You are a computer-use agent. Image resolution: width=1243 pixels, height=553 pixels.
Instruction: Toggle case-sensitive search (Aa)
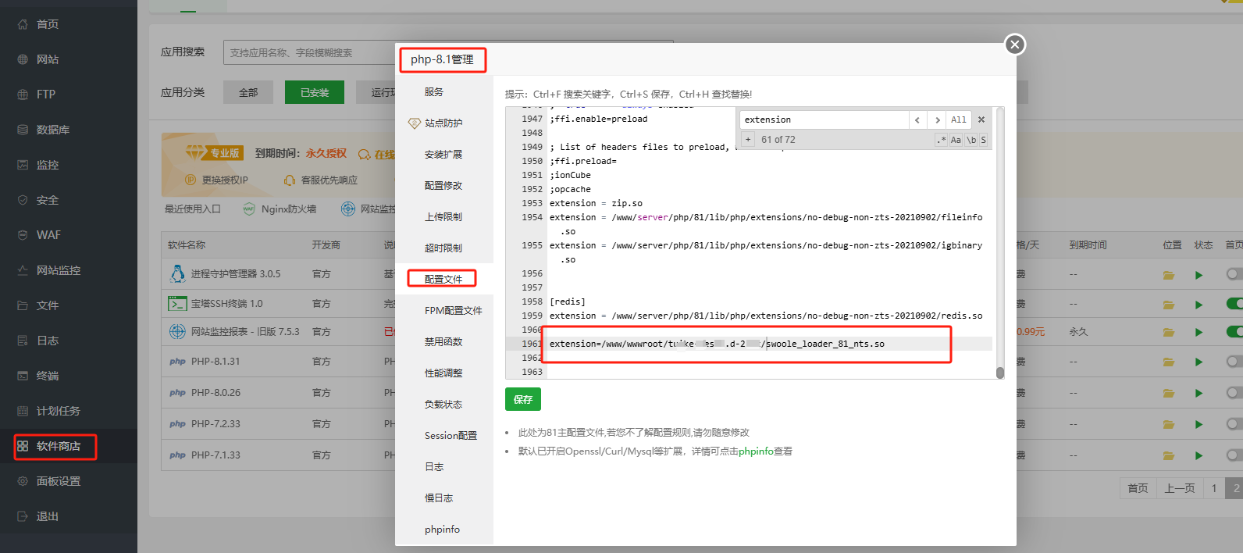pyautogui.click(x=956, y=140)
